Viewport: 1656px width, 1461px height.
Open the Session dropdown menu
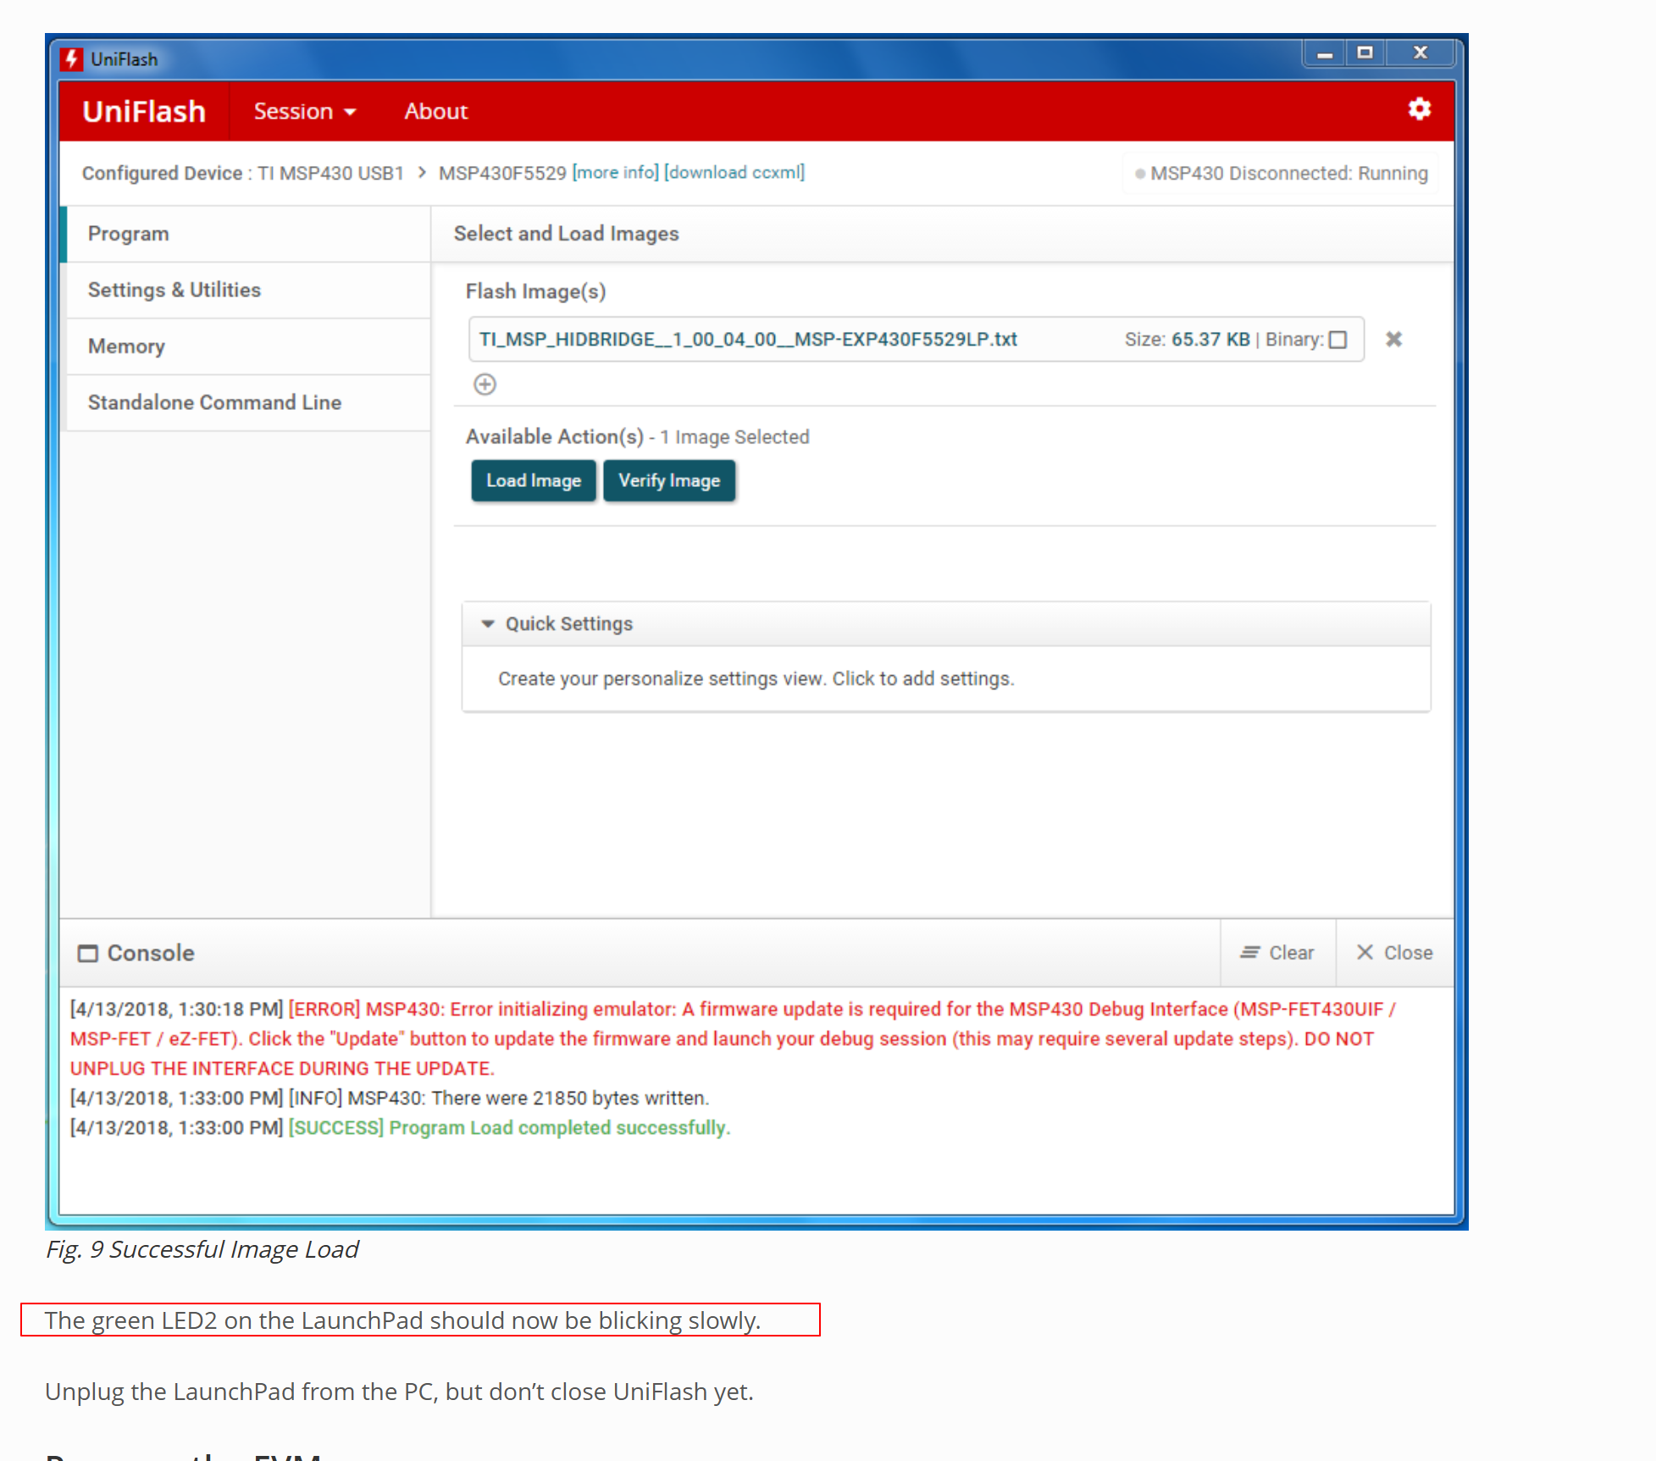[x=305, y=111]
